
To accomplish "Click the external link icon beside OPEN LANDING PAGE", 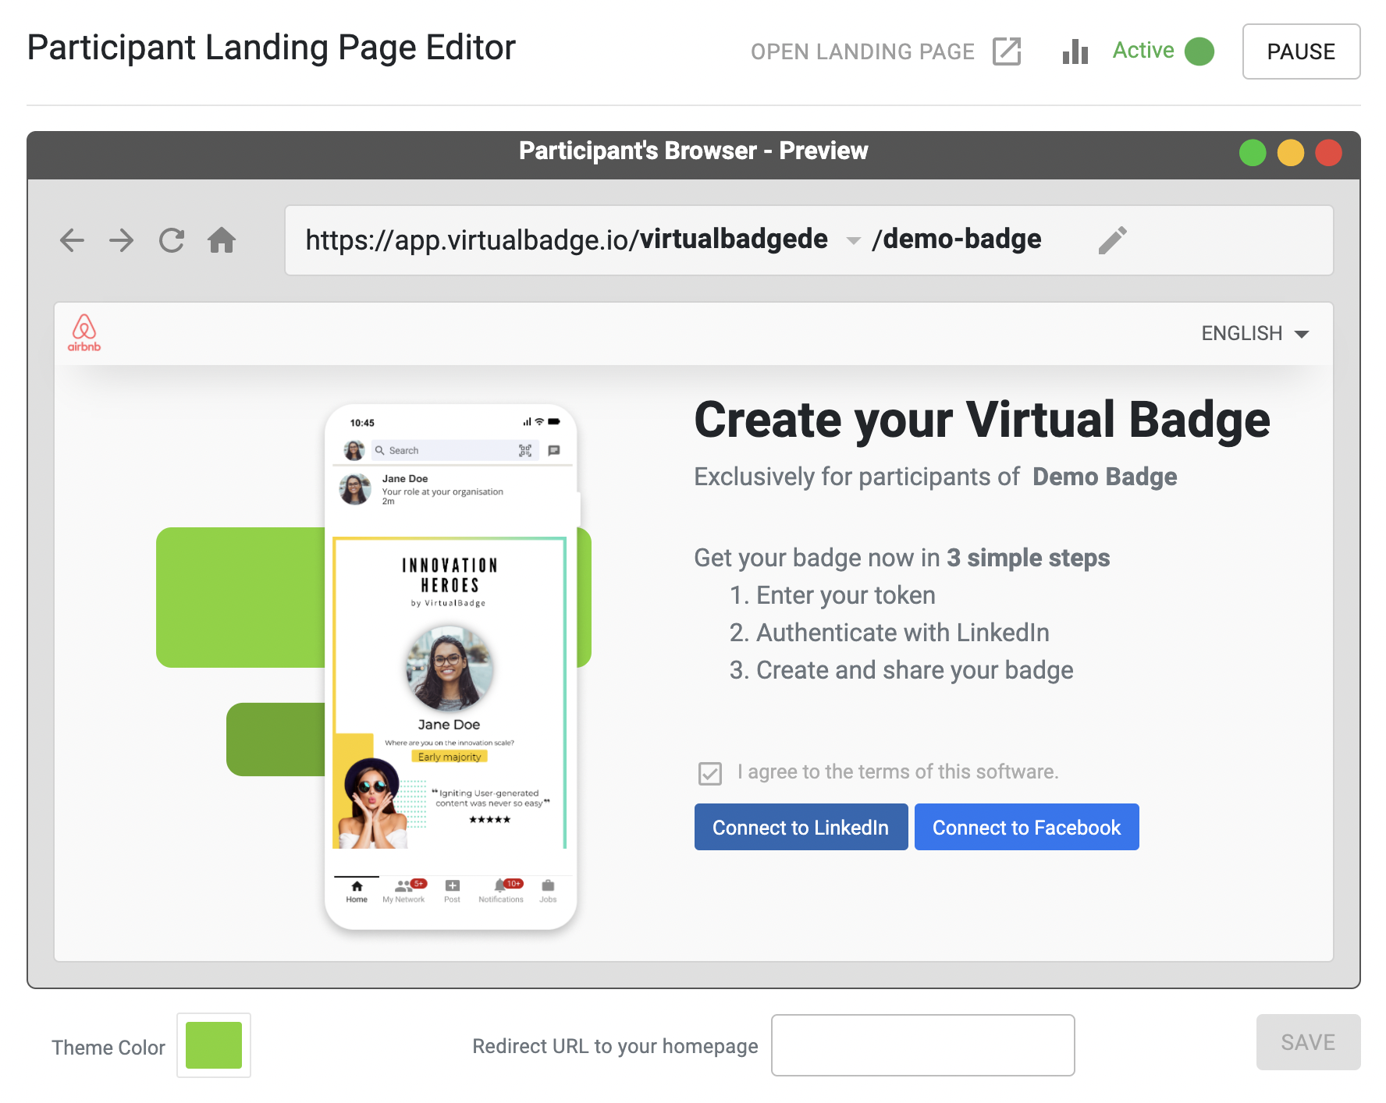I will [1007, 51].
